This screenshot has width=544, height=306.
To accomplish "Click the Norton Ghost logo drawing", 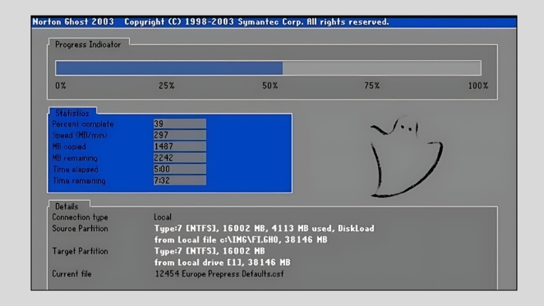I will pyautogui.click(x=407, y=157).
